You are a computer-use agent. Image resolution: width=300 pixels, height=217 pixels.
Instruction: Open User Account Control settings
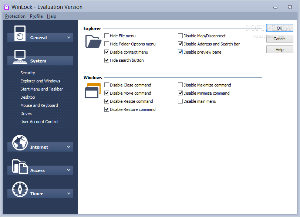[39, 122]
